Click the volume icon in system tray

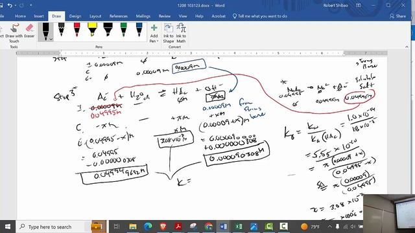[x=353, y=227]
